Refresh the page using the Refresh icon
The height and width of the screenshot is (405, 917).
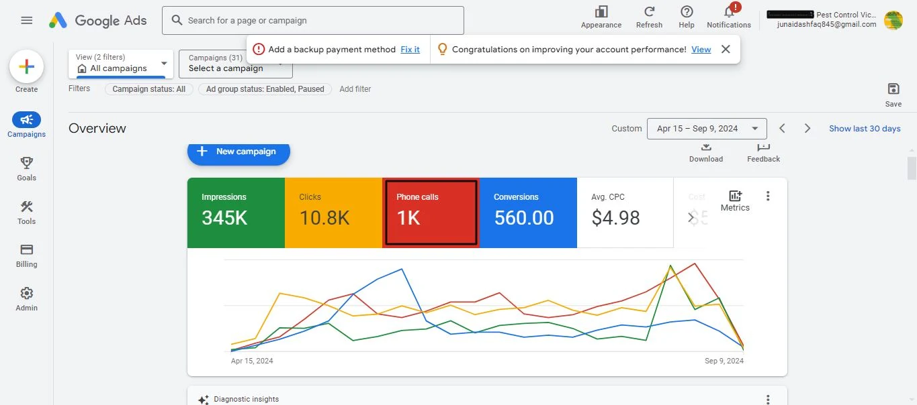coord(649,11)
